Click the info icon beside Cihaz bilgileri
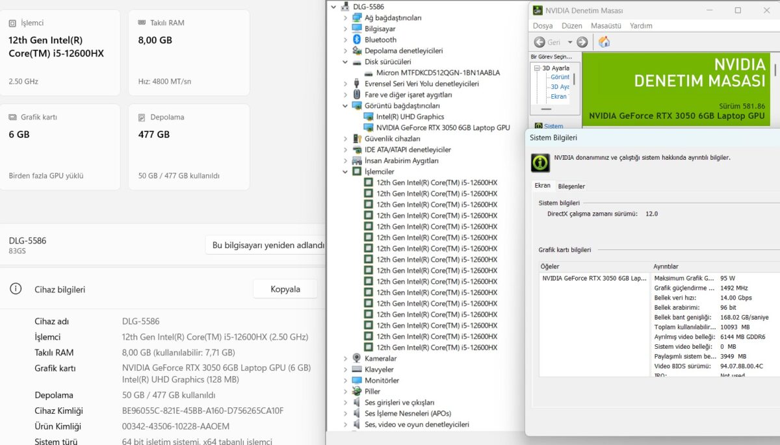780x445 pixels. 16,289
